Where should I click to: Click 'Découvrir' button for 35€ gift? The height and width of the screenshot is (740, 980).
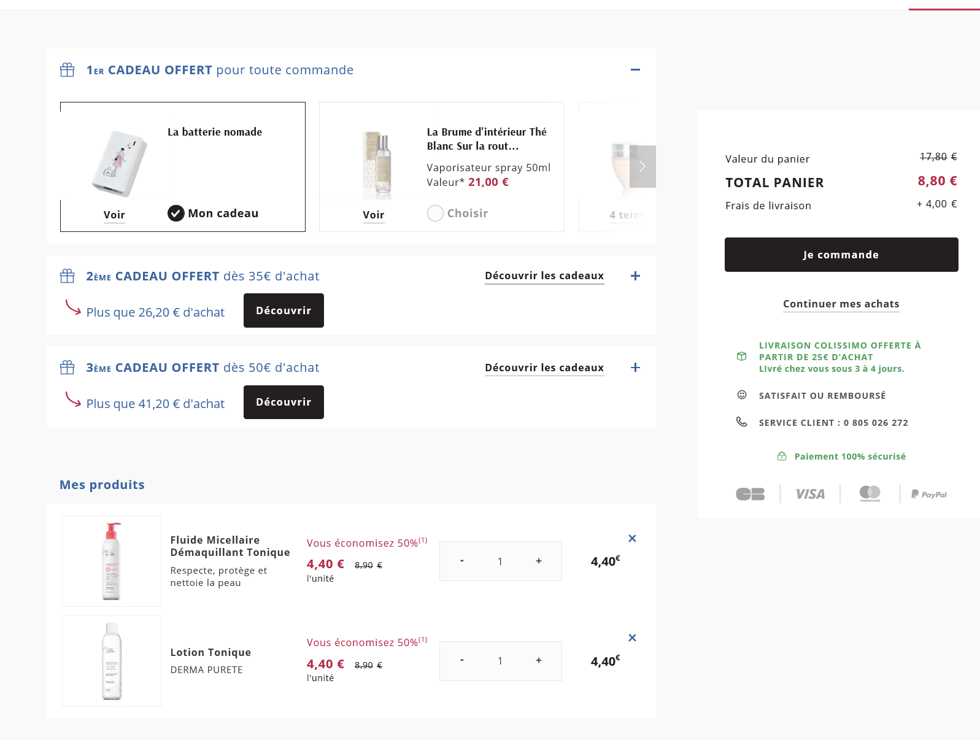pos(284,310)
